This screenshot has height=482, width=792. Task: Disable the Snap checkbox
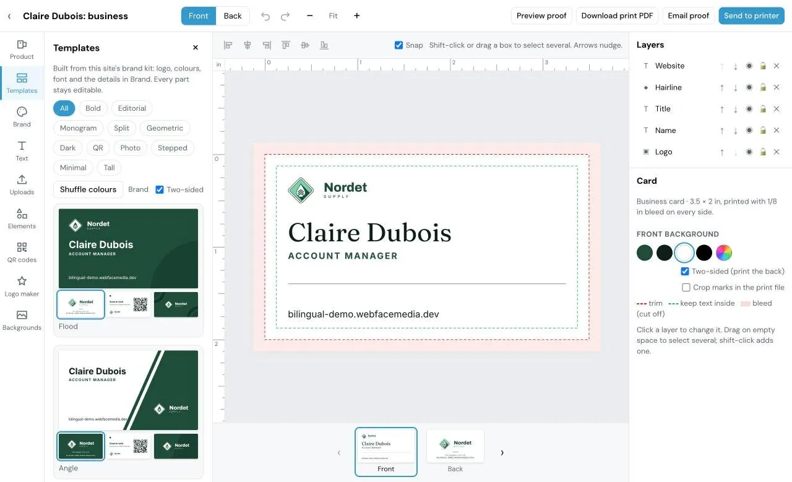point(398,45)
